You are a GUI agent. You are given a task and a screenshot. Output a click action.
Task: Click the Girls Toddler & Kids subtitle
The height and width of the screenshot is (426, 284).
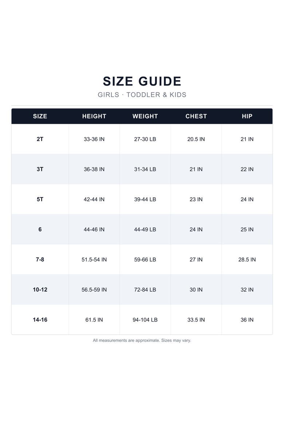(x=142, y=95)
